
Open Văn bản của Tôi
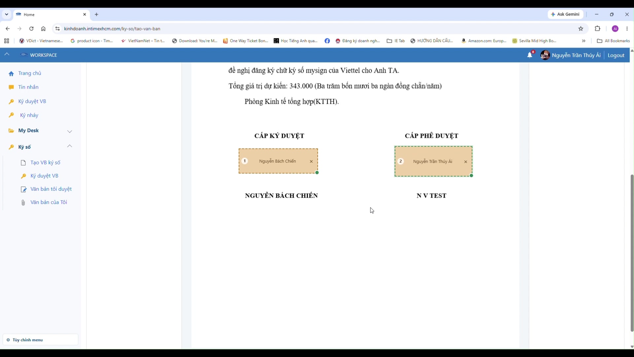point(49,202)
